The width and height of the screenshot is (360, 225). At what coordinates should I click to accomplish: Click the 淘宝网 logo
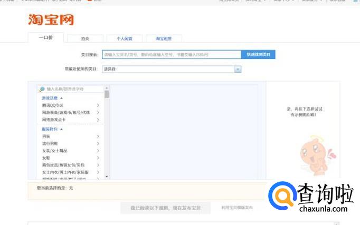(51, 19)
